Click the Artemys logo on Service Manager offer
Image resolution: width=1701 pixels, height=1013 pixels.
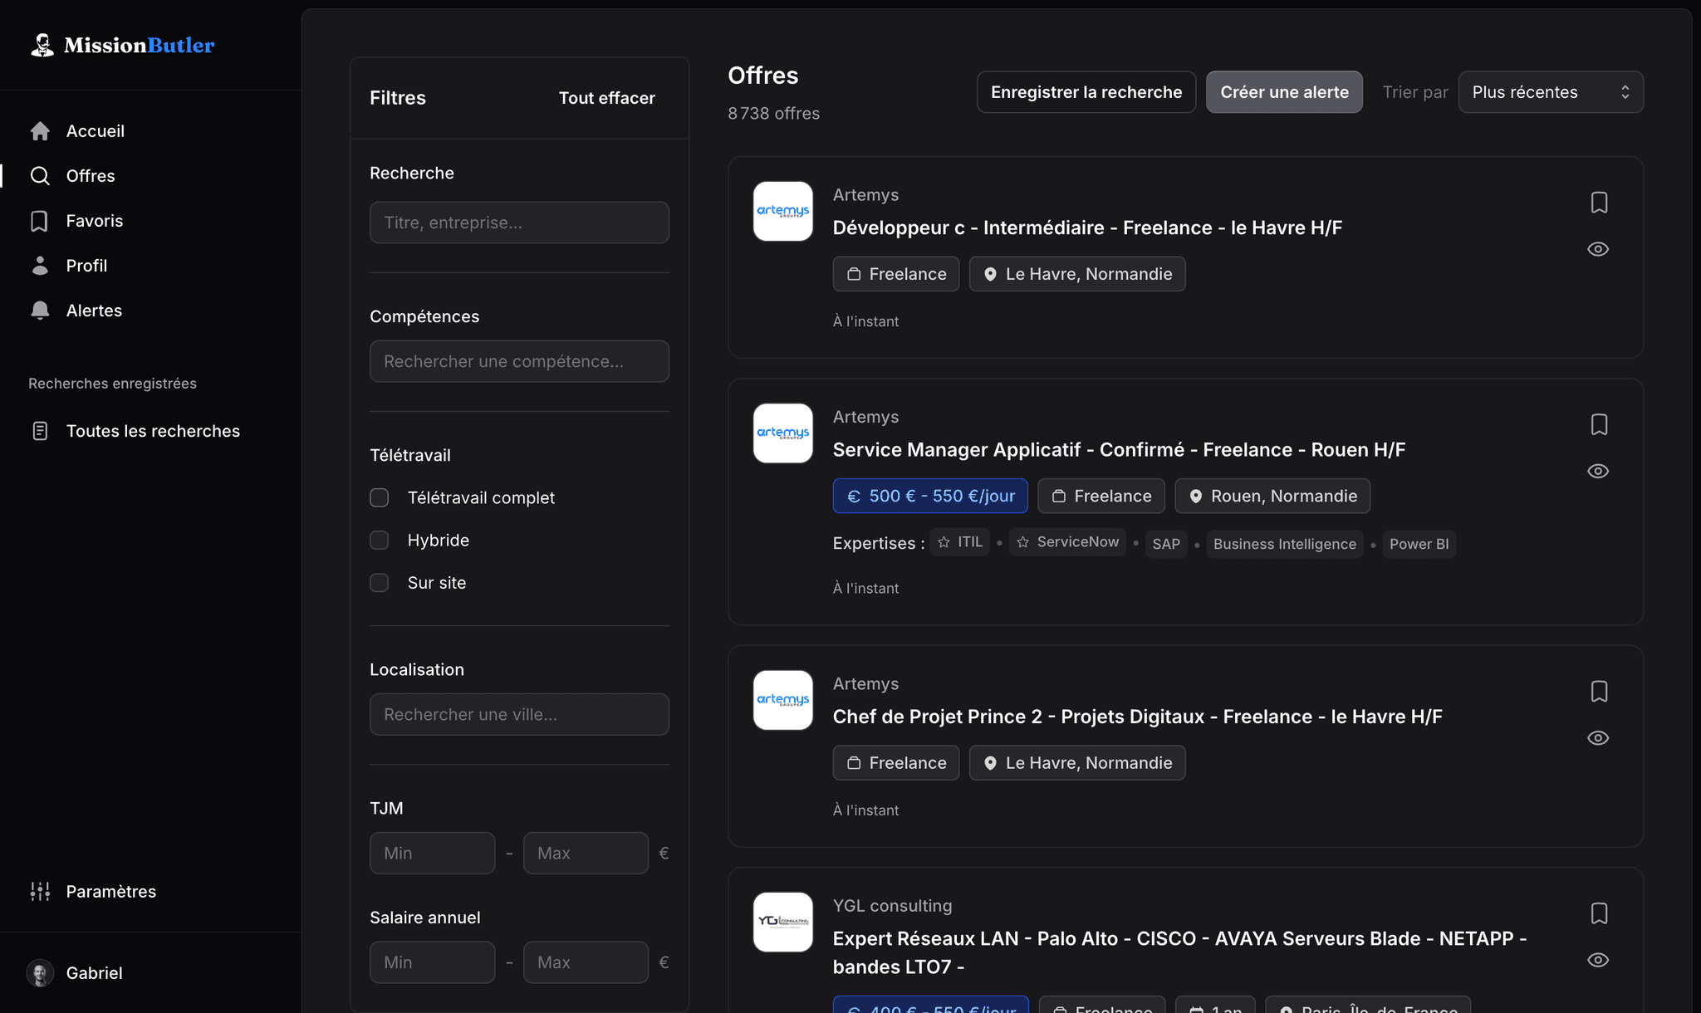click(x=783, y=433)
